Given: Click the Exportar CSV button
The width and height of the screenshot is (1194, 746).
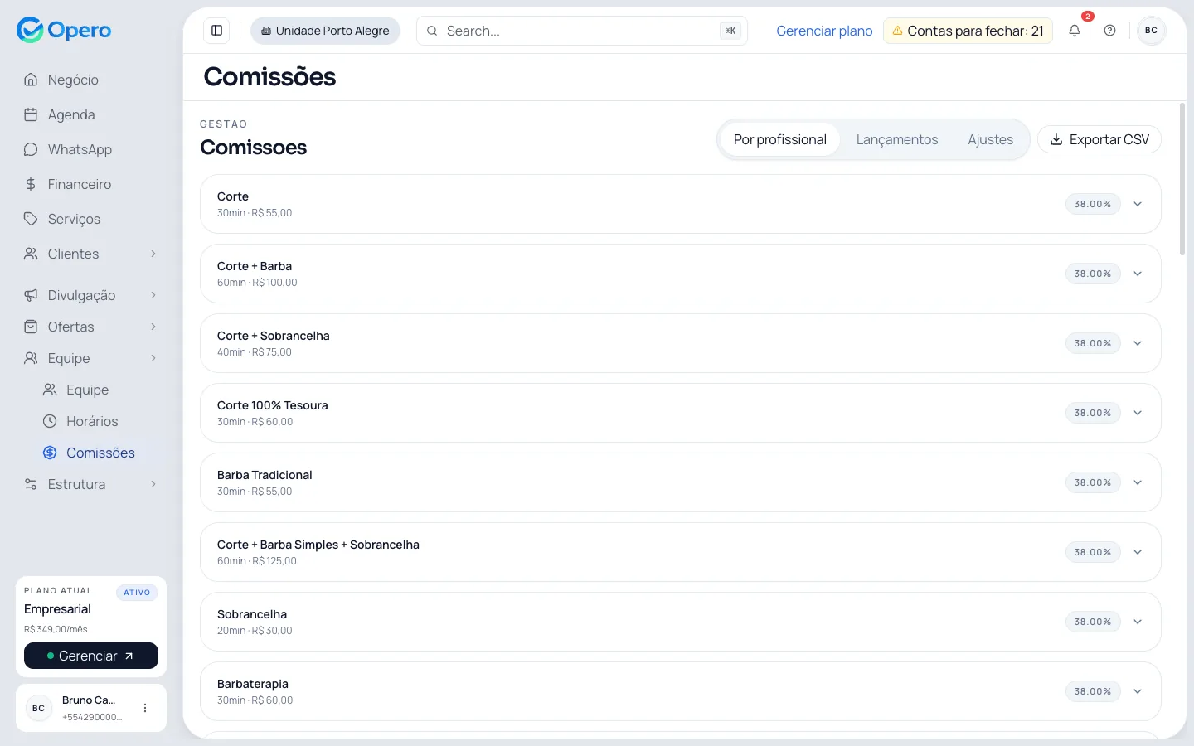Looking at the screenshot, I should coord(1099,139).
